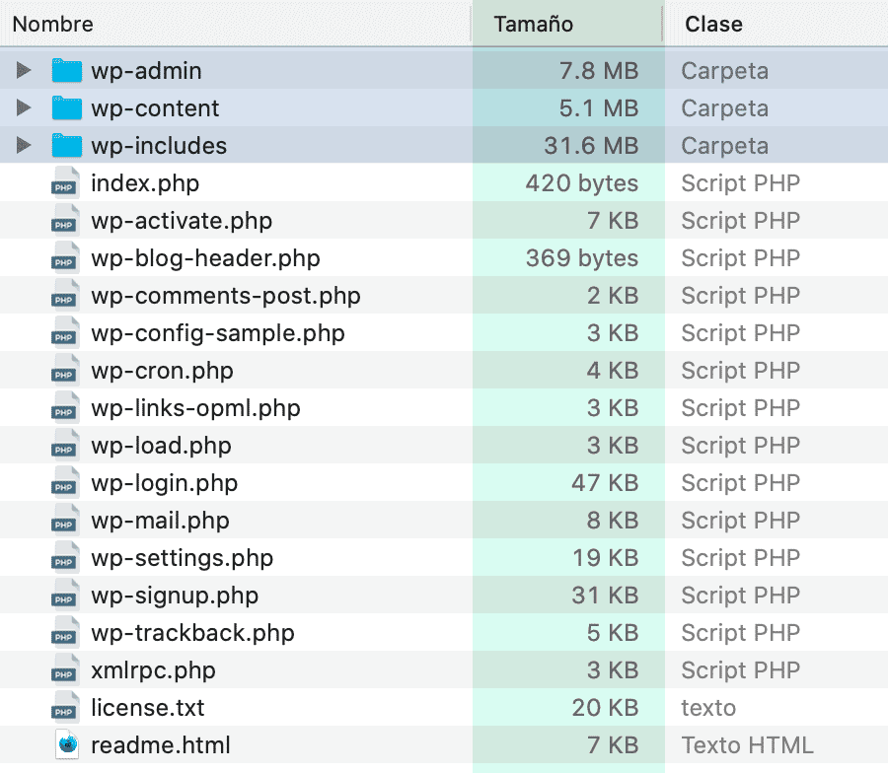Click the PHP icon of xmlrpc.php
Screen dimensions: 888x773
click(x=64, y=670)
